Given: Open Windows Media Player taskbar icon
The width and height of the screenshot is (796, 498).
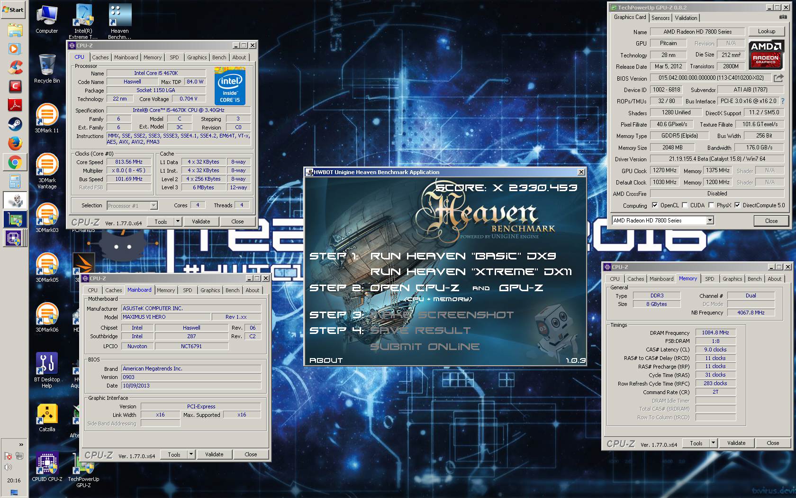Looking at the screenshot, I should (x=15, y=48).
